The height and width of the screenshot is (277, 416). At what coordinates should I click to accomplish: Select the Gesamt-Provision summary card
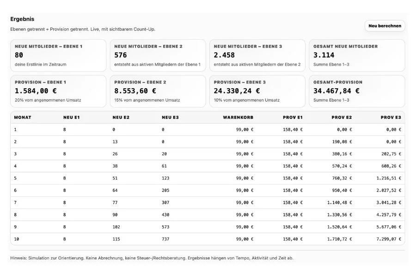click(x=357, y=91)
